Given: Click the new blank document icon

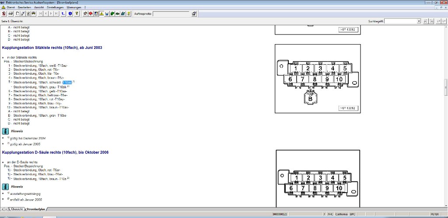Looking at the screenshot, I should 17,14.
